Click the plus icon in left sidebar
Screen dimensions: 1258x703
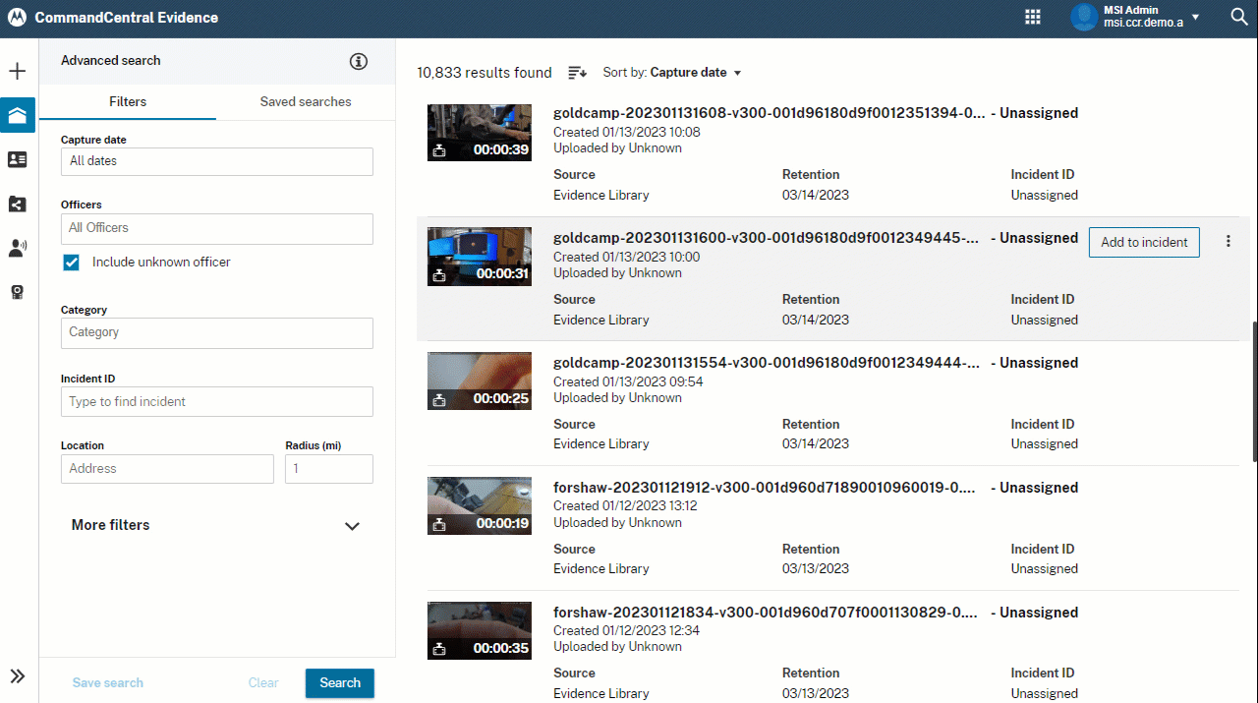[x=17, y=72]
